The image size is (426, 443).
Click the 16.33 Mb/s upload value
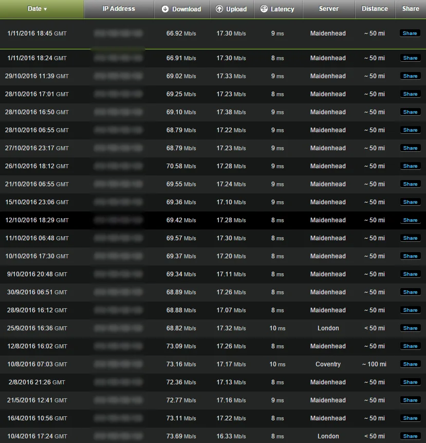point(231,436)
